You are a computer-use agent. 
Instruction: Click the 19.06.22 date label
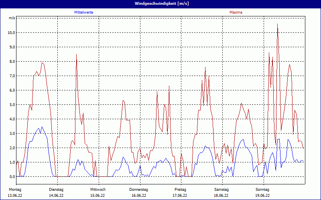pyautogui.click(x=262, y=196)
